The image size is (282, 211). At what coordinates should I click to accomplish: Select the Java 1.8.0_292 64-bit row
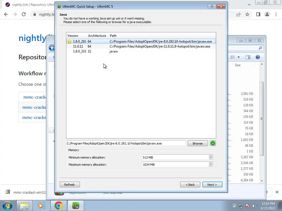click(141, 41)
